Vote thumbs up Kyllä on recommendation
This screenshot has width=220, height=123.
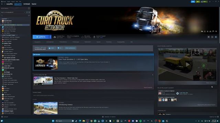click(x=52, y=48)
